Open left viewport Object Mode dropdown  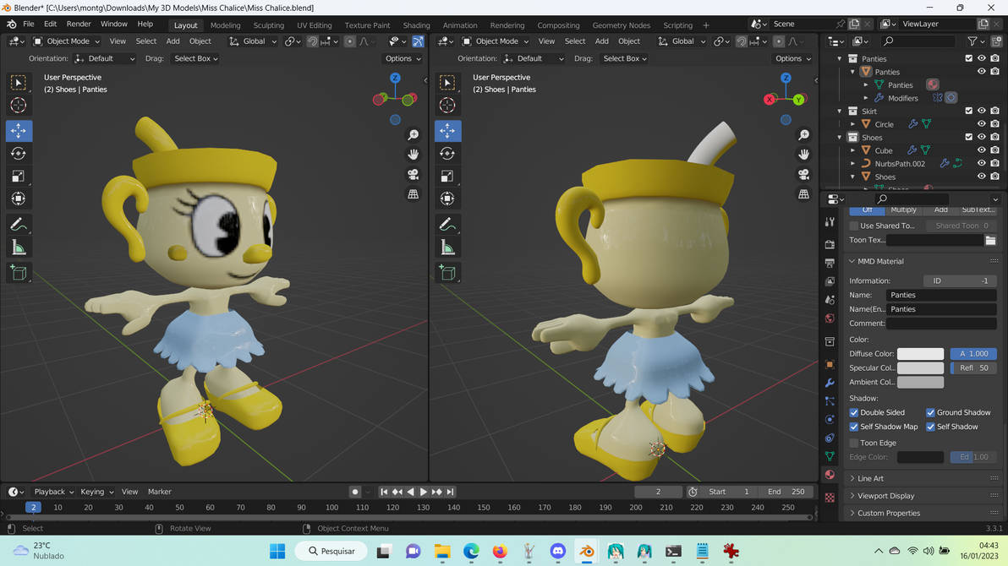pos(66,41)
